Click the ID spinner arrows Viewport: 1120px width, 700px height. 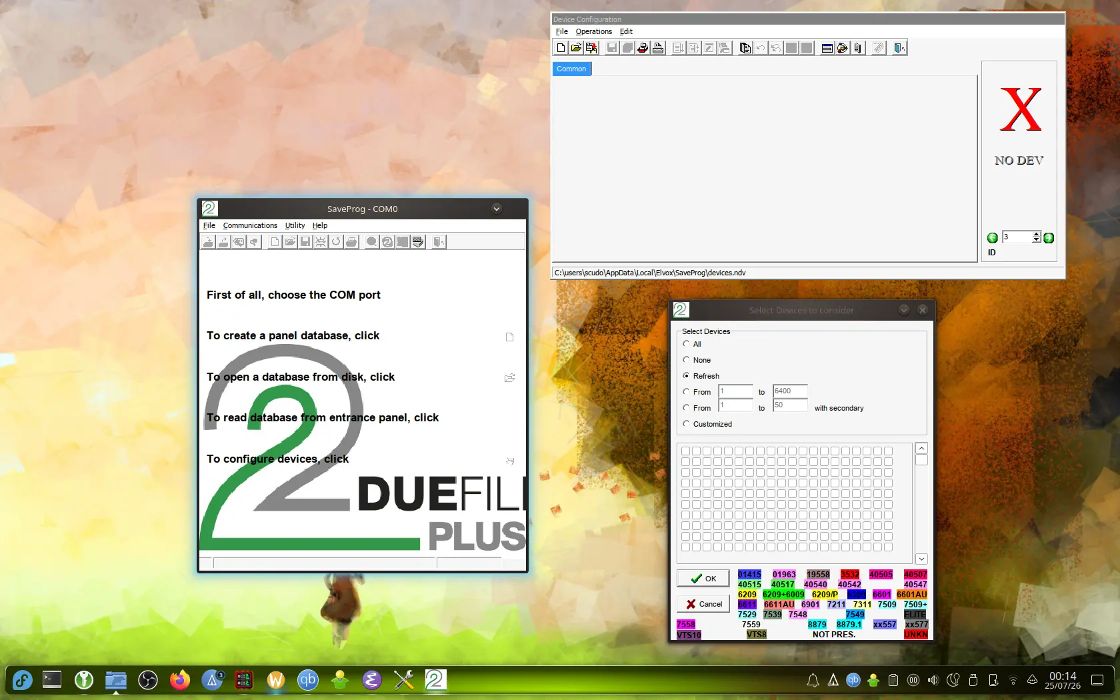1036,237
